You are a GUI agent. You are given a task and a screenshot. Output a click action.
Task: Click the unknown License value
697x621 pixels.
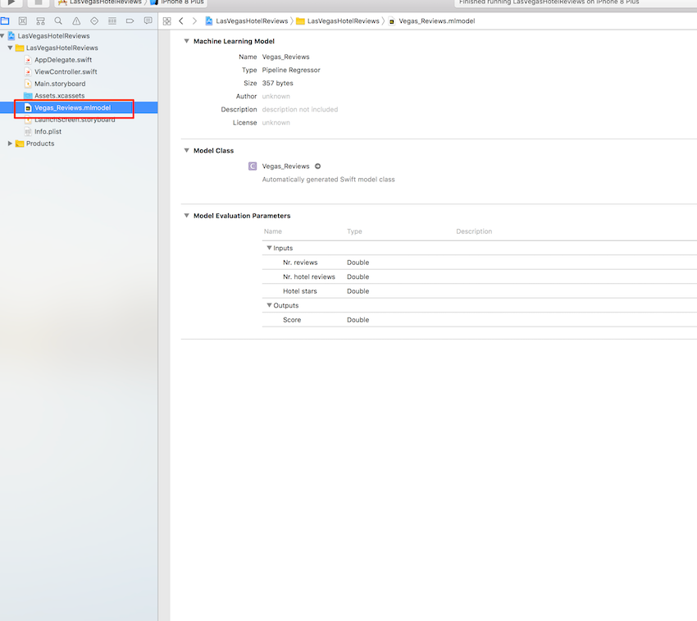(x=276, y=122)
